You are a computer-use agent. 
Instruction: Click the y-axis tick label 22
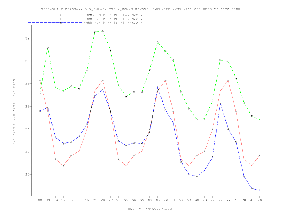(x=28, y=152)
